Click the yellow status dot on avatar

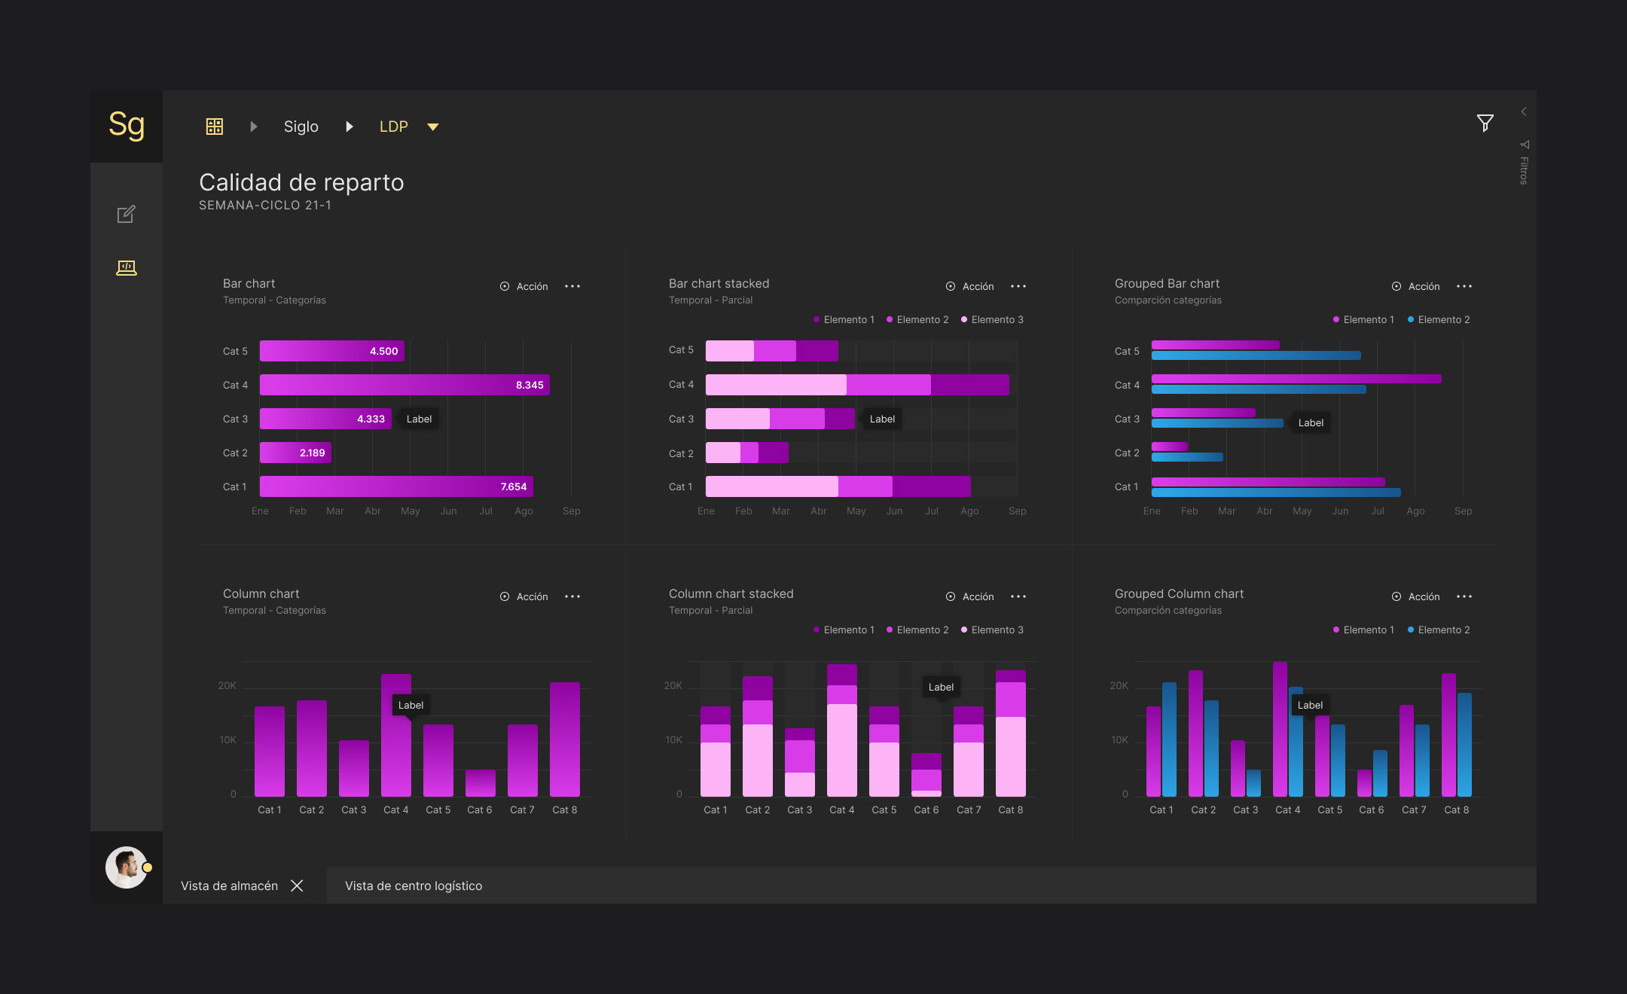pos(148,867)
